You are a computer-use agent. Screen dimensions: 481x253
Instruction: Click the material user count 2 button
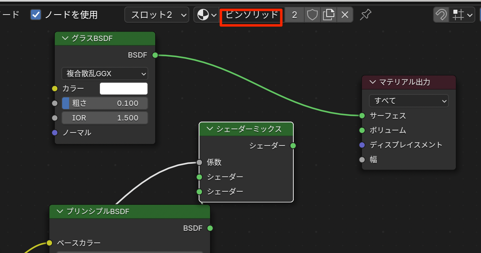pyautogui.click(x=295, y=15)
